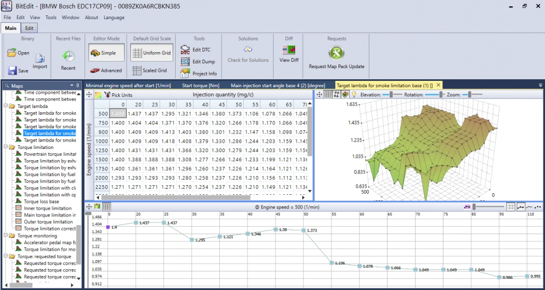Adjust the Elevation slider
The height and width of the screenshot is (290, 545).
(x=392, y=95)
